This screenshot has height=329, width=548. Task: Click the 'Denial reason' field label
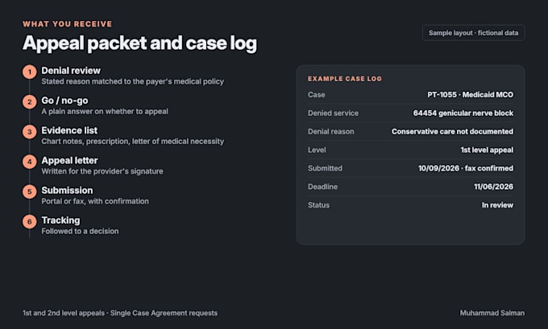click(x=331, y=132)
